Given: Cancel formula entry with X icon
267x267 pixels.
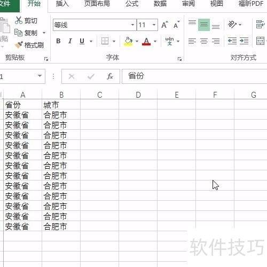Looking at the screenshot, I should (x=72, y=76).
